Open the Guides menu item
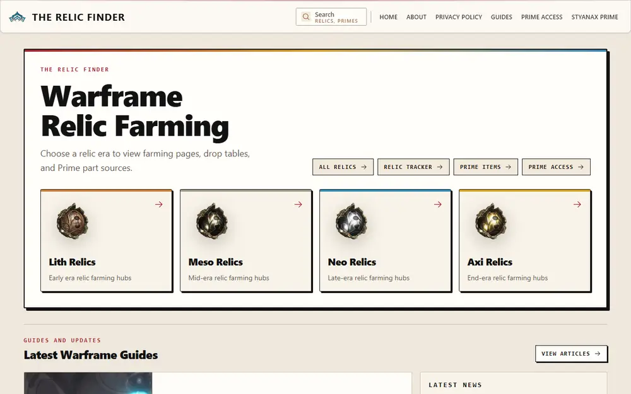 point(502,17)
